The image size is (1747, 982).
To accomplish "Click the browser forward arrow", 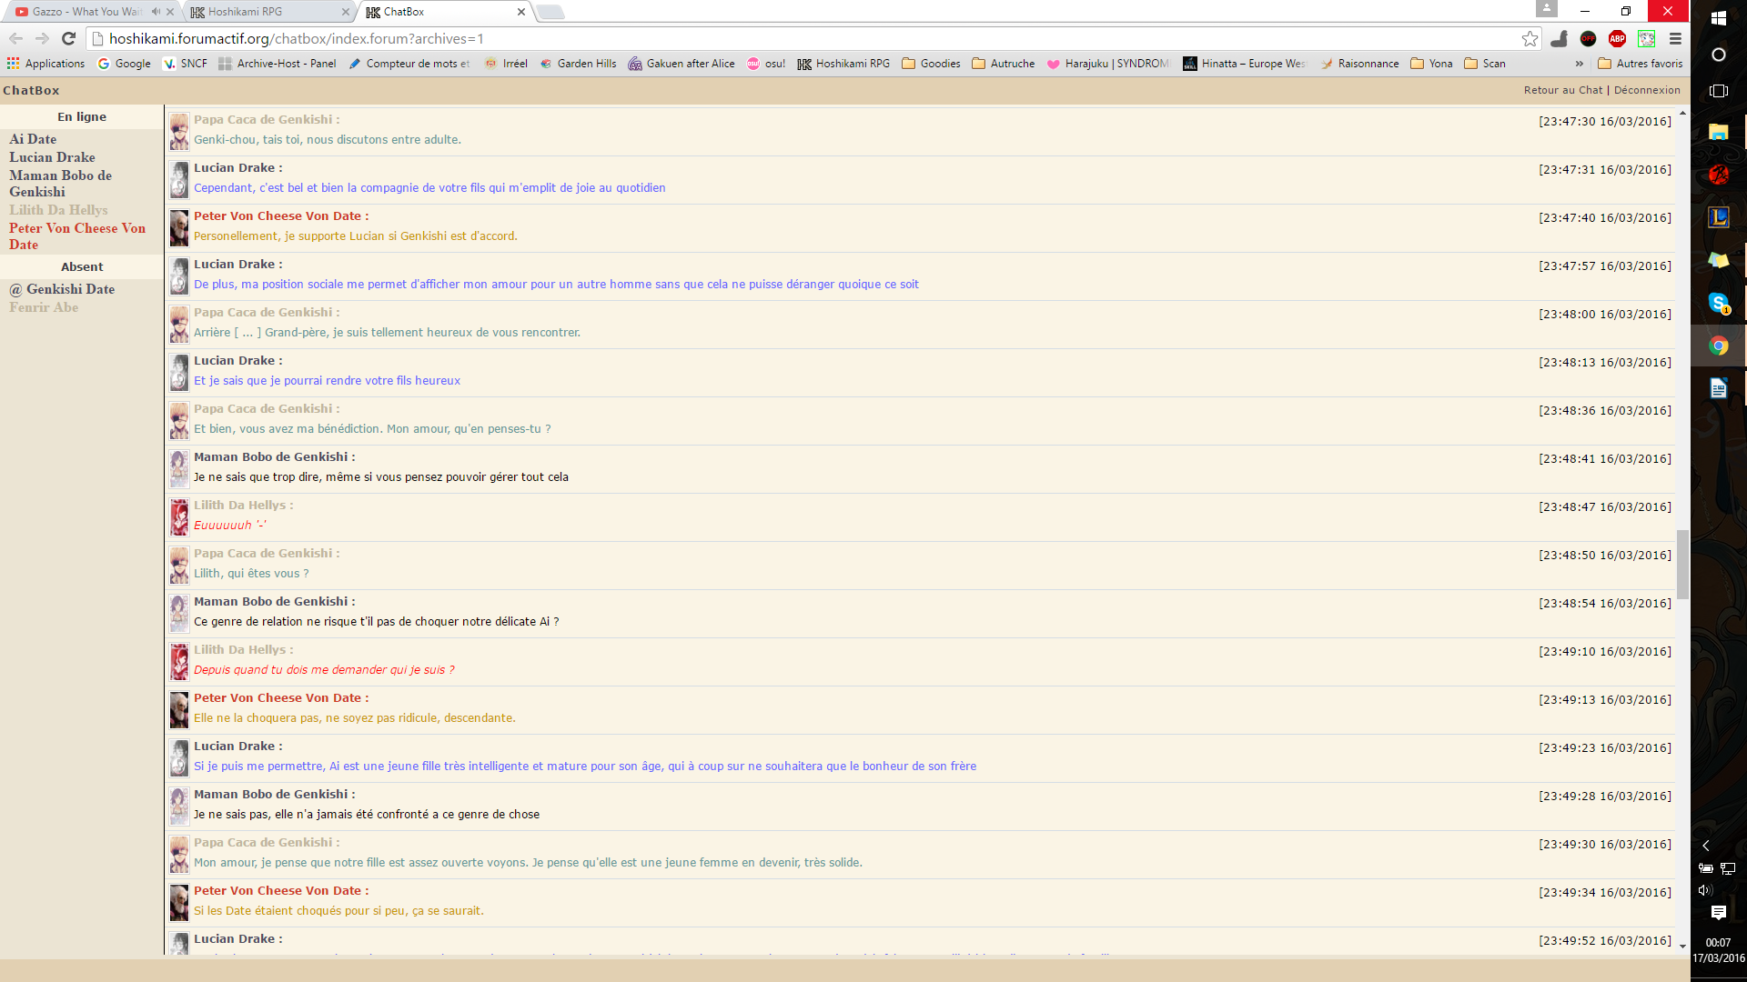I will pyautogui.click(x=42, y=38).
